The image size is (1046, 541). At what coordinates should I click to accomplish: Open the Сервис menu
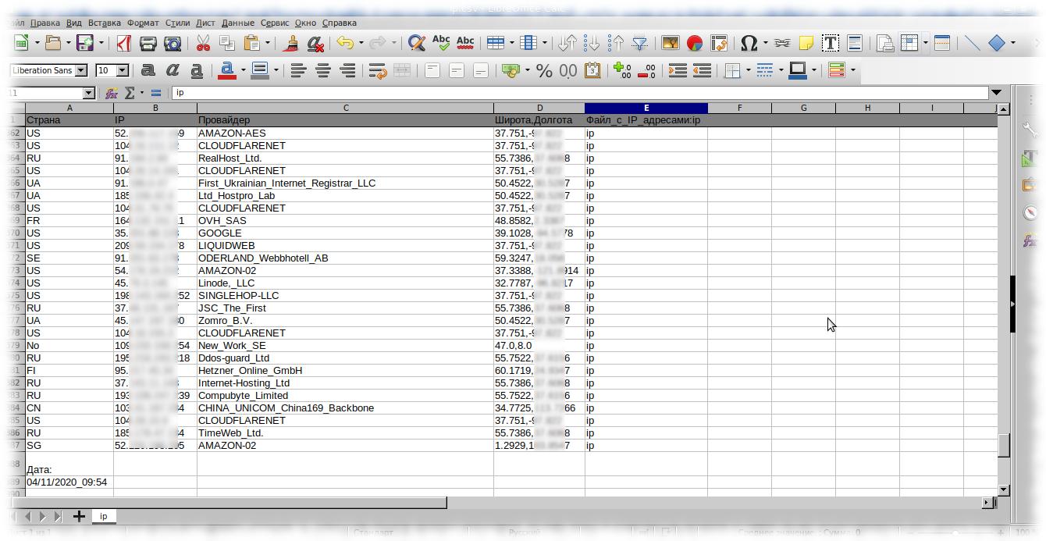point(275,23)
